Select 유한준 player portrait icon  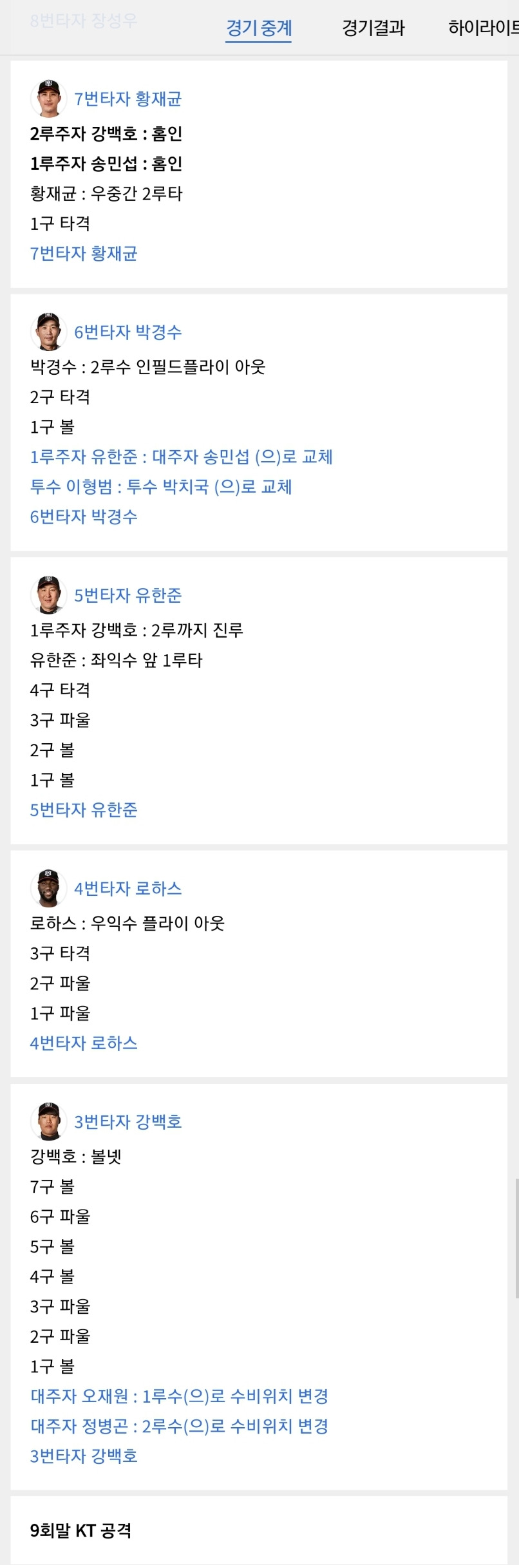pos(48,594)
